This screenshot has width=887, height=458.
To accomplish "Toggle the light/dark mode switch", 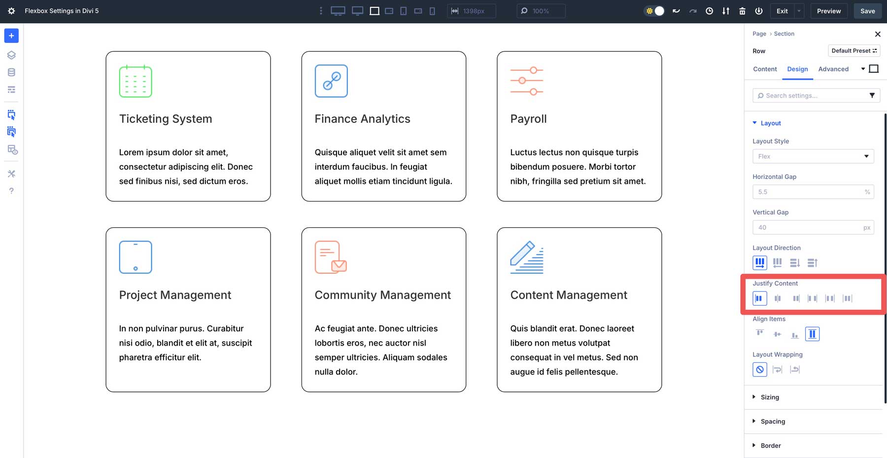I will pyautogui.click(x=654, y=11).
